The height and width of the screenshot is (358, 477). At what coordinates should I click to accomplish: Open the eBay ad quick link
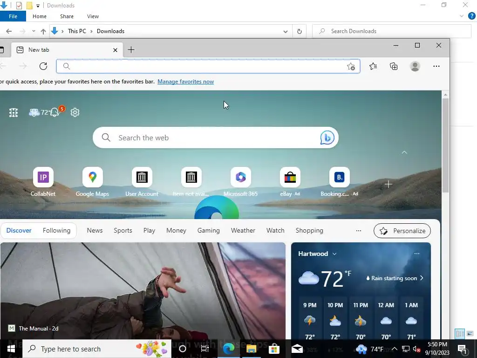coord(290,182)
